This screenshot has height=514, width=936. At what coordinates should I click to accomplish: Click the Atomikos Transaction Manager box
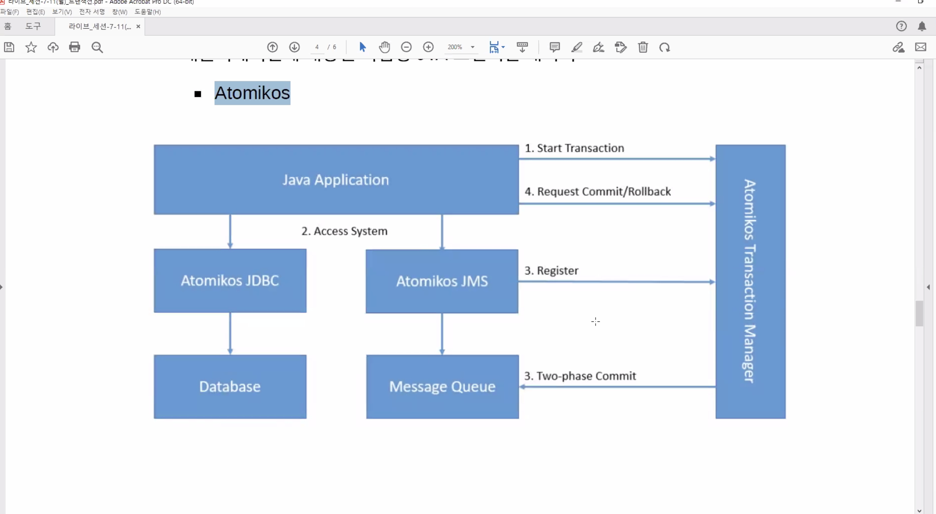click(750, 281)
